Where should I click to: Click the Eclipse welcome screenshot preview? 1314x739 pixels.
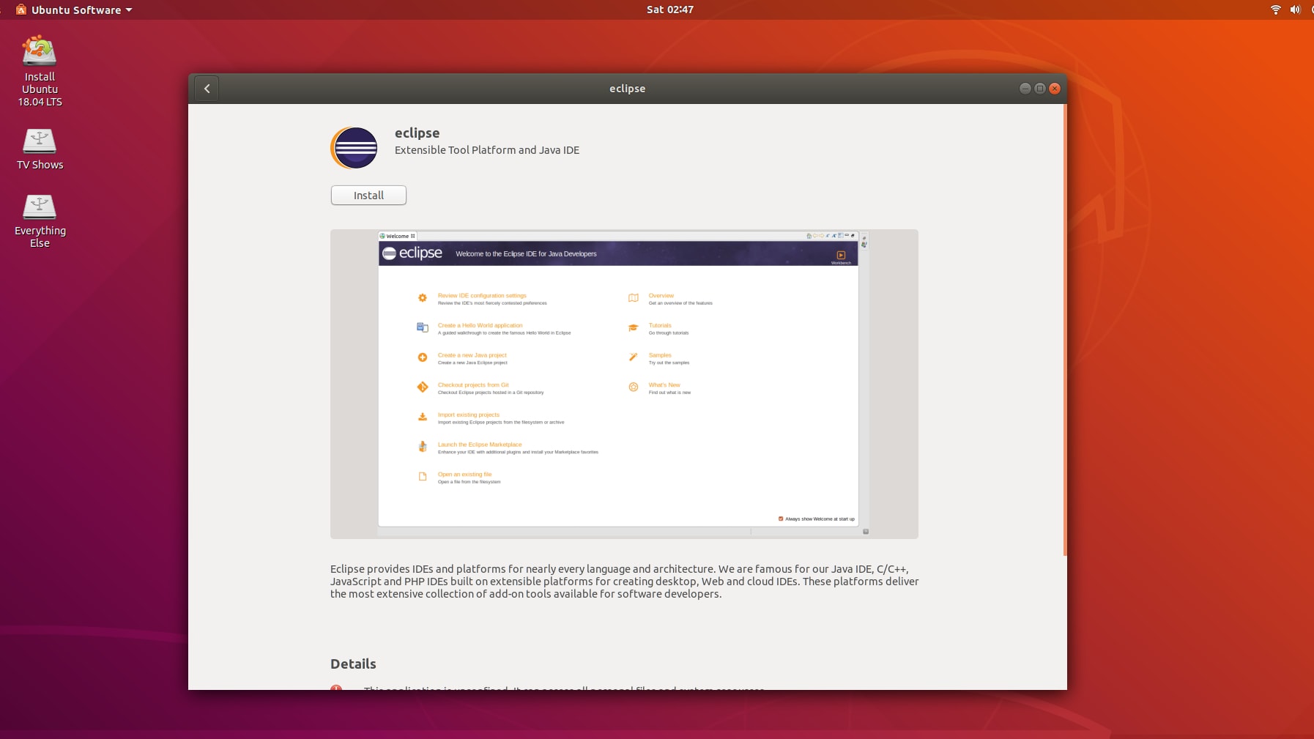coord(624,384)
